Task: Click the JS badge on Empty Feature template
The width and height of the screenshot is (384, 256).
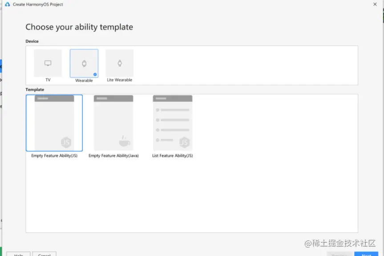Action: coord(66,142)
